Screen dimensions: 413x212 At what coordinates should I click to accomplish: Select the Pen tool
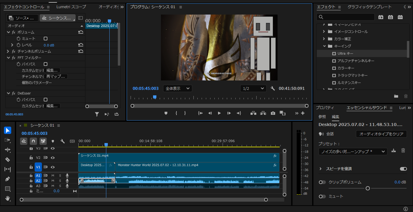[x=8, y=179]
